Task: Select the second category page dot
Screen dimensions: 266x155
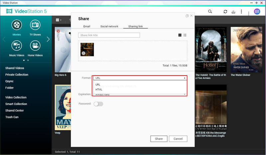Action: pyautogui.click(x=28, y=60)
